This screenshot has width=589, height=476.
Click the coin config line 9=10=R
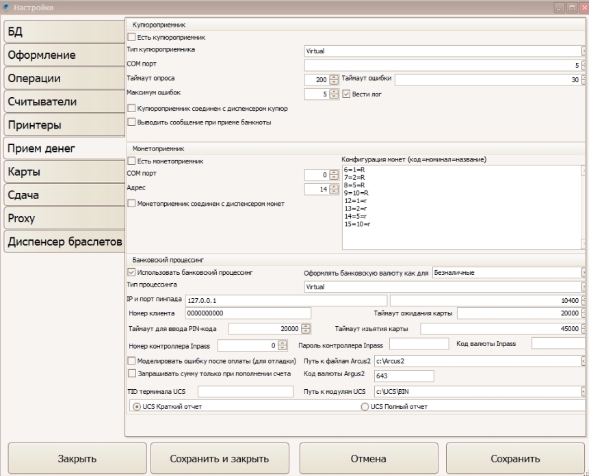tap(356, 193)
